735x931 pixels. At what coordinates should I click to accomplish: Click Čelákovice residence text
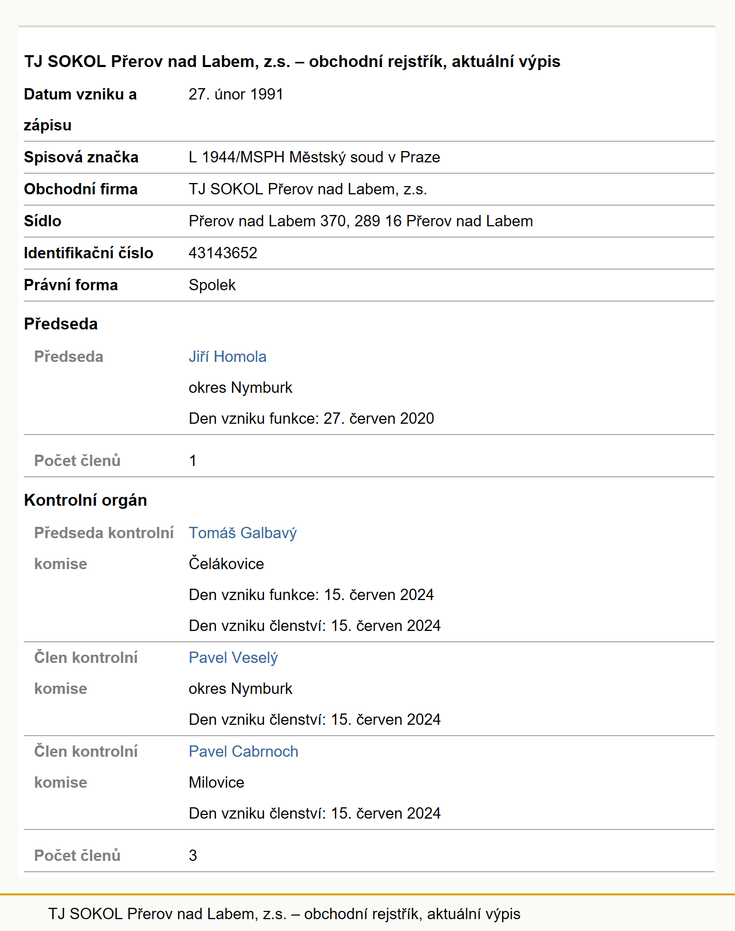(x=226, y=564)
